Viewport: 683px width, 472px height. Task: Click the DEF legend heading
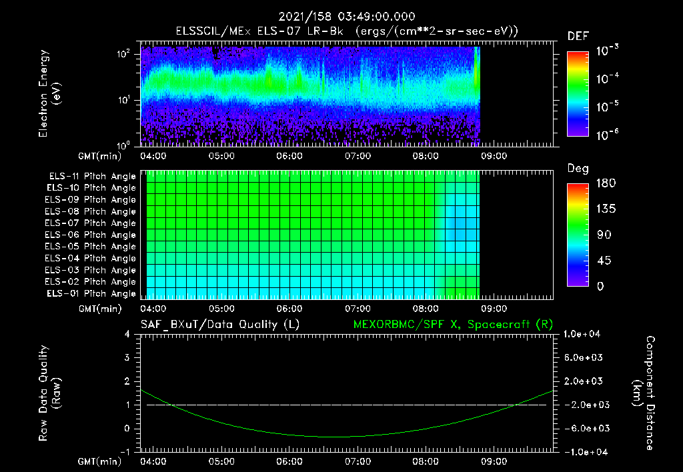(578, 36)
